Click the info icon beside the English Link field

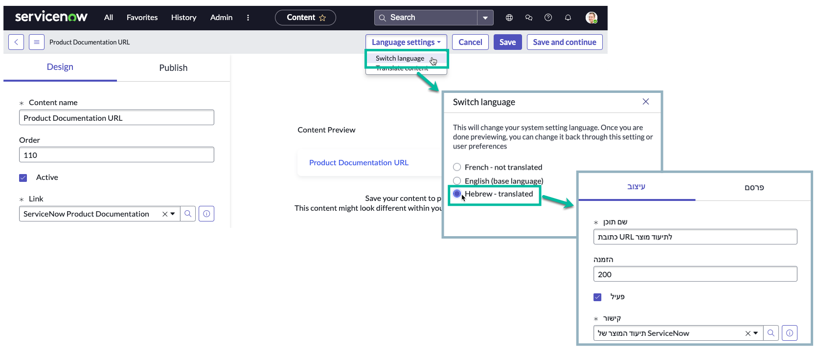click(206, 214)
